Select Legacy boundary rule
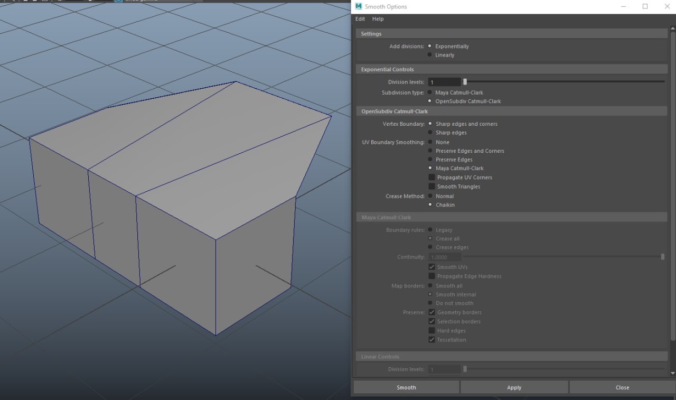Screen dimensions: 676x400 [430, 230]
